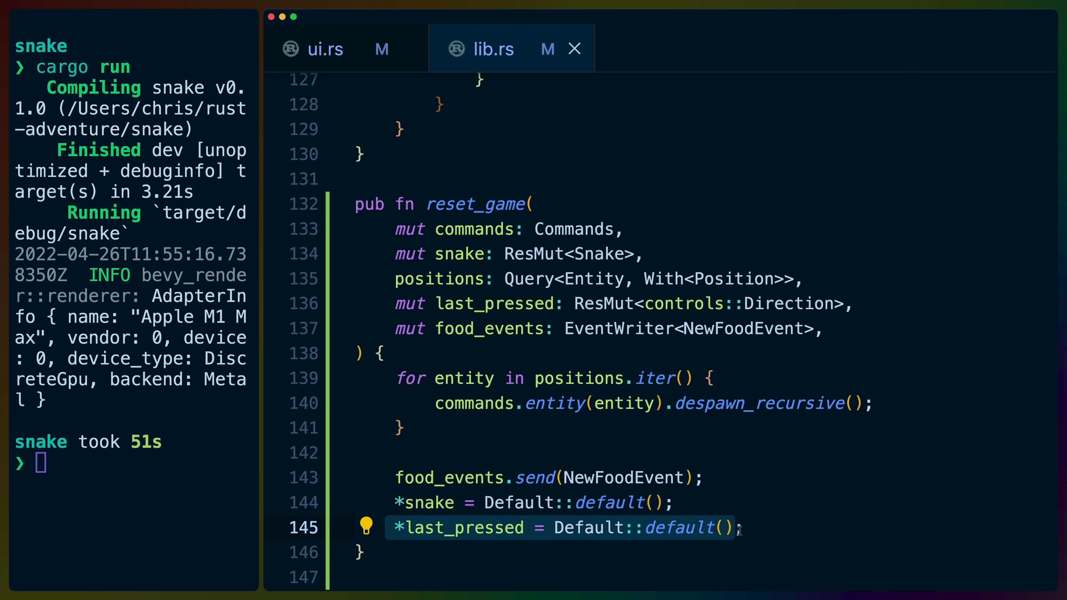The height and width of the screenshot is (600, 1067).
Task: Switch to the ui.rs tab
Action: click(x=325, y=49)
